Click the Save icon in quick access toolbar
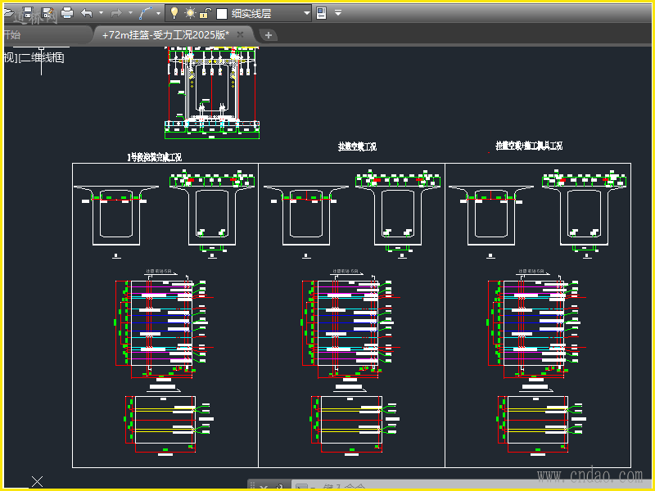Screen dimensions: 655x491 click(27, 13)
